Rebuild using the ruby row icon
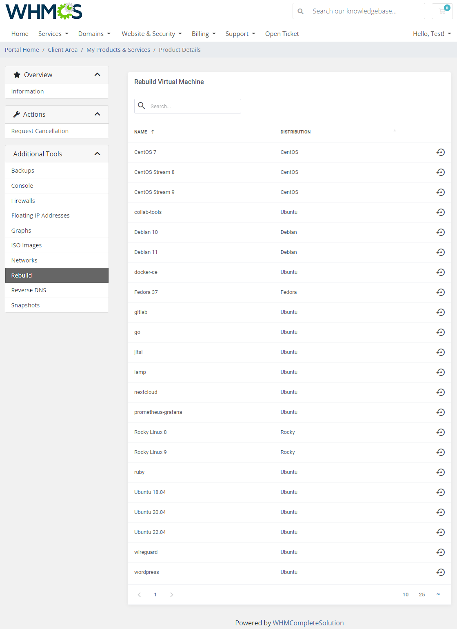 tap(440, 472)
